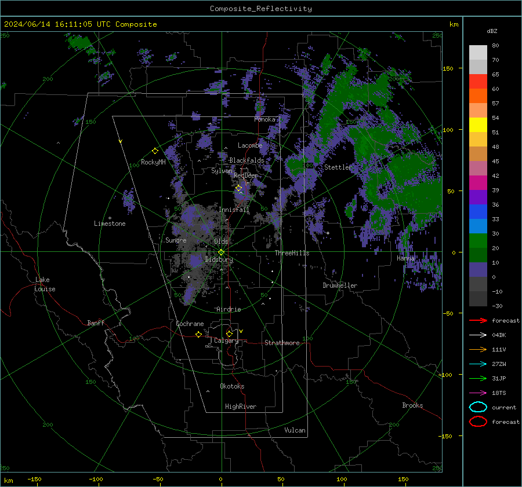This screenshot has width=522, height=487.
Task: Click the Olds town label
Action: 221,241
